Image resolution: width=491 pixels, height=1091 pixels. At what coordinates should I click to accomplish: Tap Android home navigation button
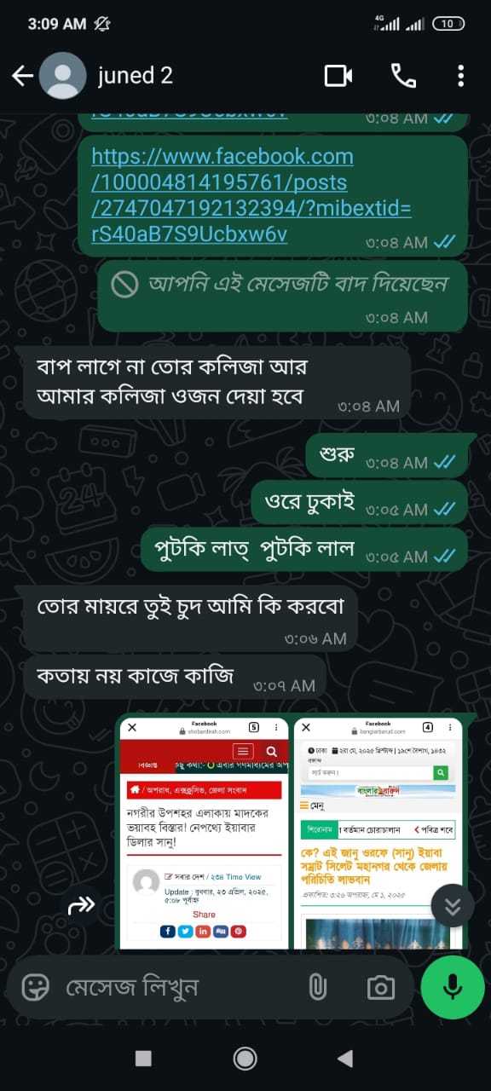tap(245, 1058)
